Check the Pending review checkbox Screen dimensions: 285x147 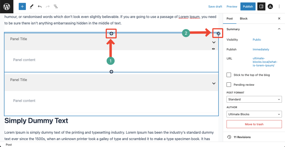coord(229,85)
